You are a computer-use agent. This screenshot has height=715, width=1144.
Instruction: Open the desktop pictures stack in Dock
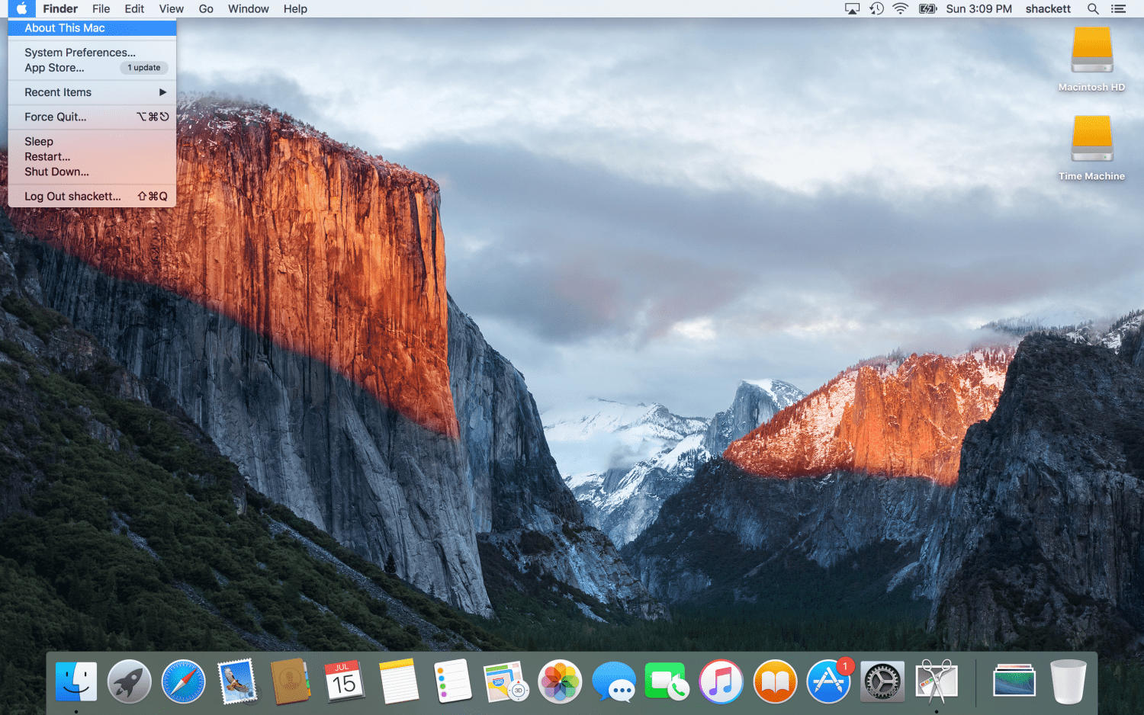pyautogui.click(x=1014, y=681)
